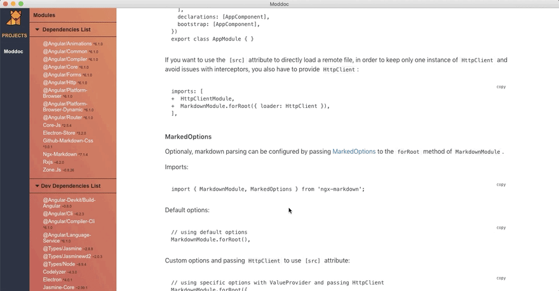Screen dimensions: 559x291
Task: Click the 'Default options:' paragraph text
Action: (187, 210)
